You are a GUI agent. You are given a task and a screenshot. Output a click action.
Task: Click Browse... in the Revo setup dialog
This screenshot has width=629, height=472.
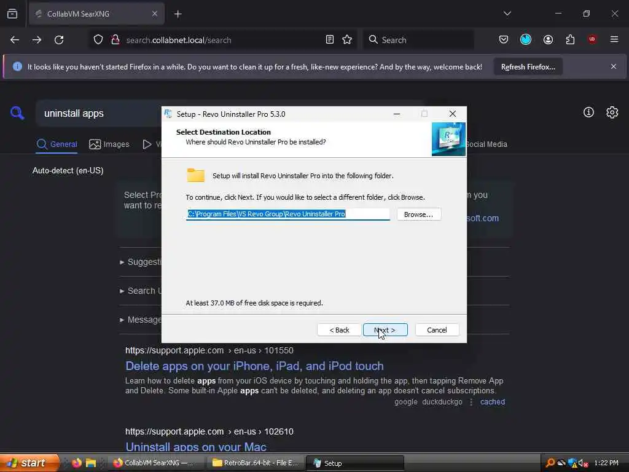pos(419,214)
